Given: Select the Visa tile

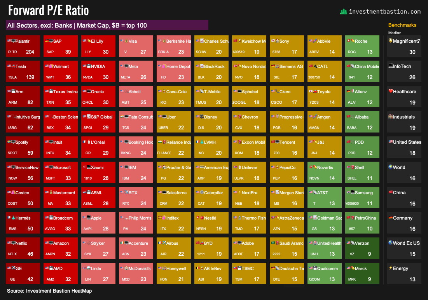Looking at the screenshot, I should pos(136,46).
